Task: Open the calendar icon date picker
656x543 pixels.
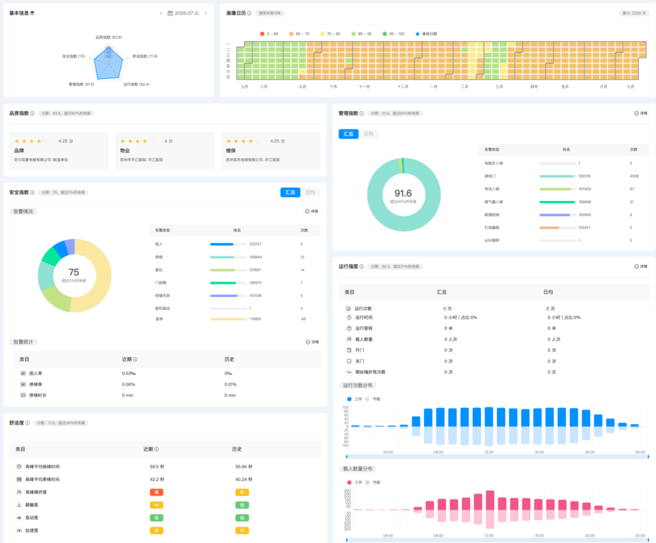Action: (170, 13)
